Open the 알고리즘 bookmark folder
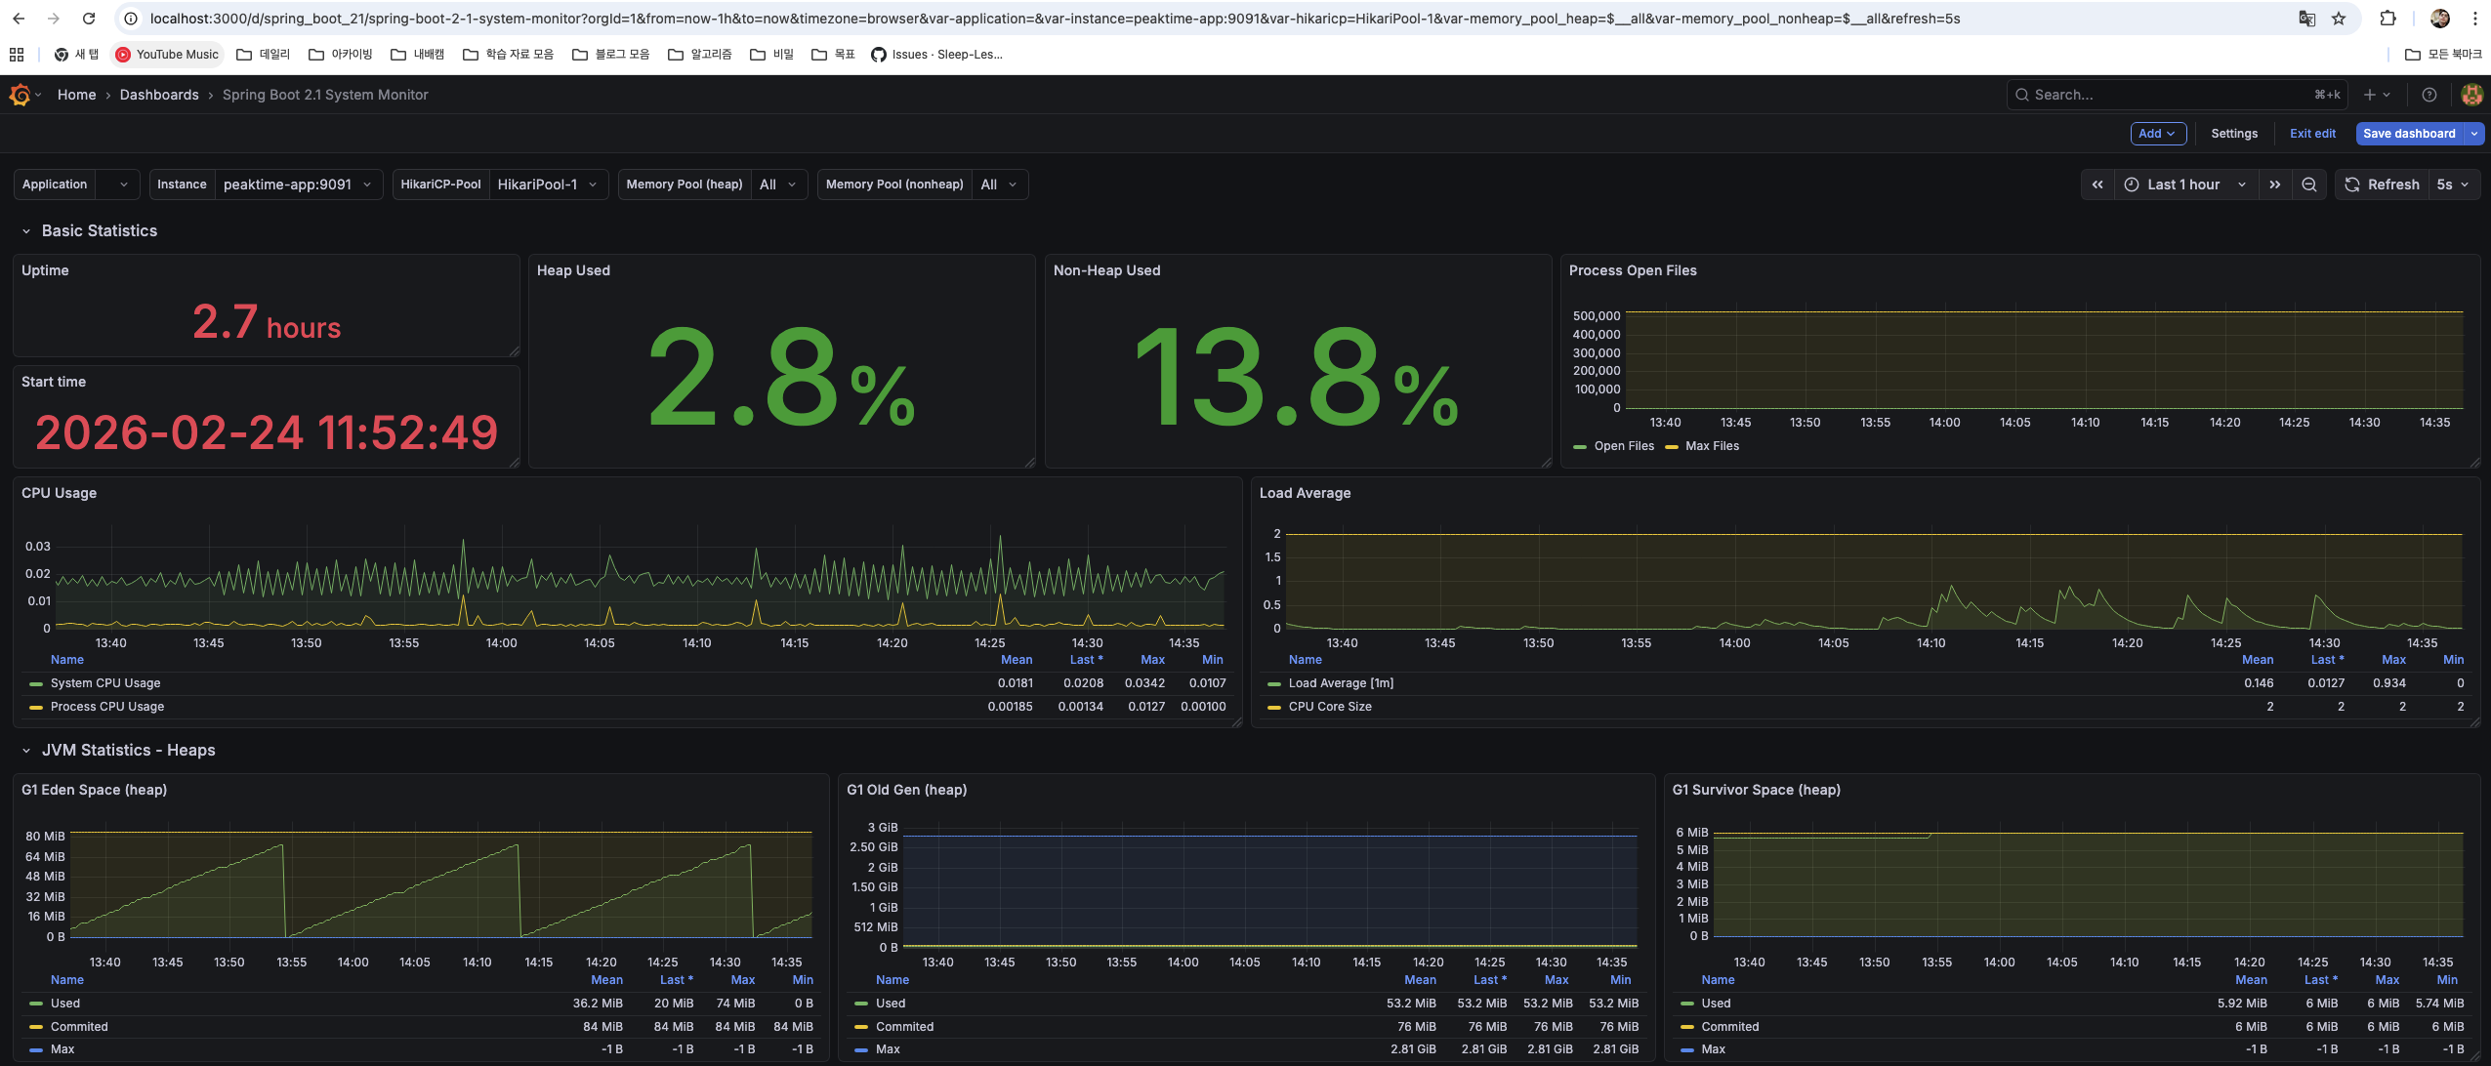This screenshot has height=1066, width=2491. [700, 55]
